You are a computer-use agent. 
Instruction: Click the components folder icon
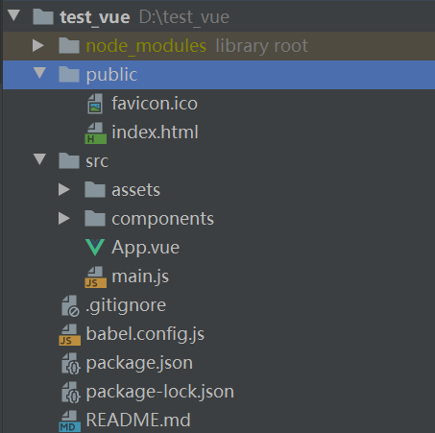point(95,218)
